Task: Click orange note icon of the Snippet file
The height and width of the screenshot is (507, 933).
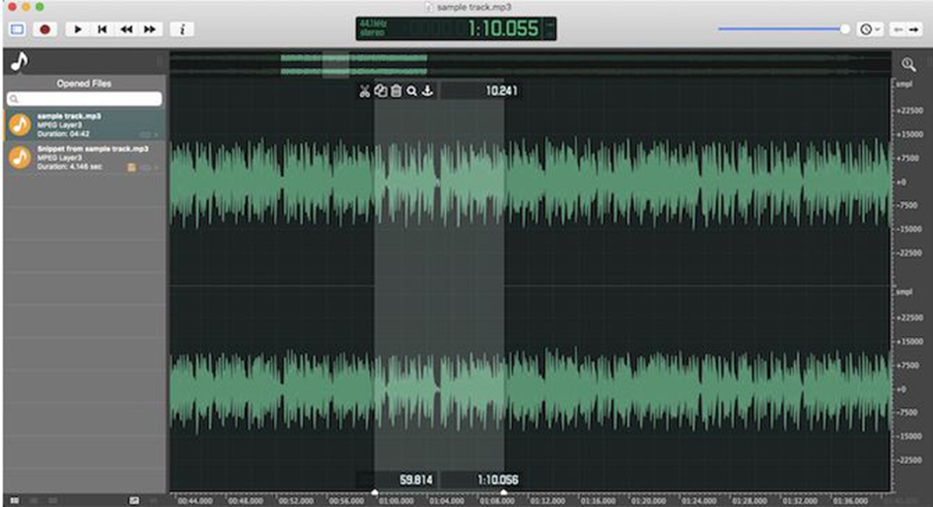Action: point(20,157)
